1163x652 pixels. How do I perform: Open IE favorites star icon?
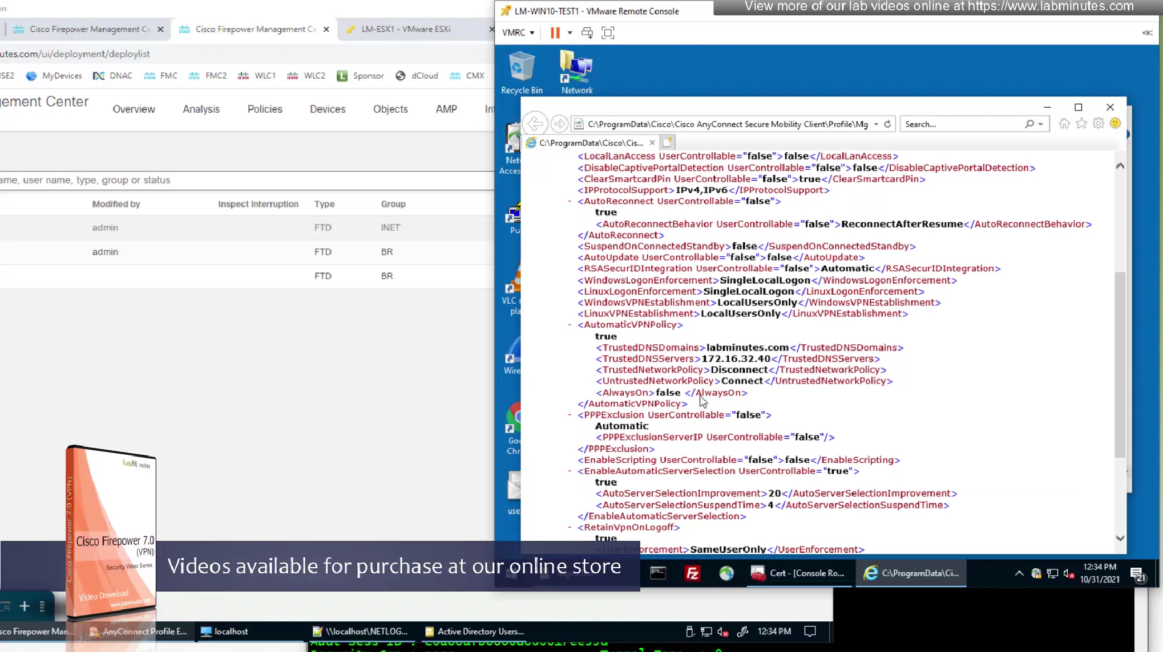point(1081,124)
